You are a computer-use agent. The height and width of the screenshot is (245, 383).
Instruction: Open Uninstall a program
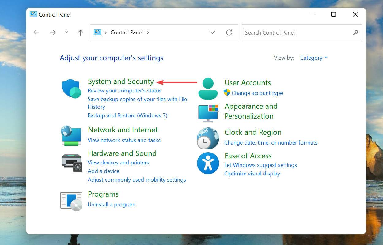[112, 205]
